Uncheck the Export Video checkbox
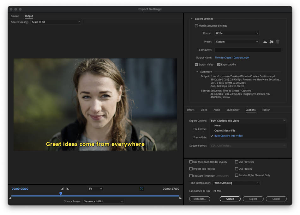 pyautogui.click(x=196, y=65)
